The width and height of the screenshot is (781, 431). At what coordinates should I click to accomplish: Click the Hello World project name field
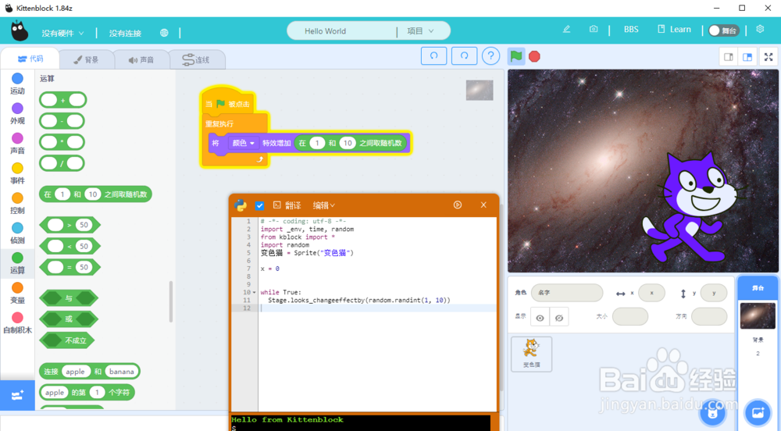coord(342,31)
